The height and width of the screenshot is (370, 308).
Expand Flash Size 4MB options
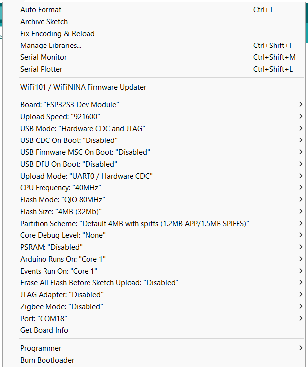pyautogui.click(x=60, y=212)
